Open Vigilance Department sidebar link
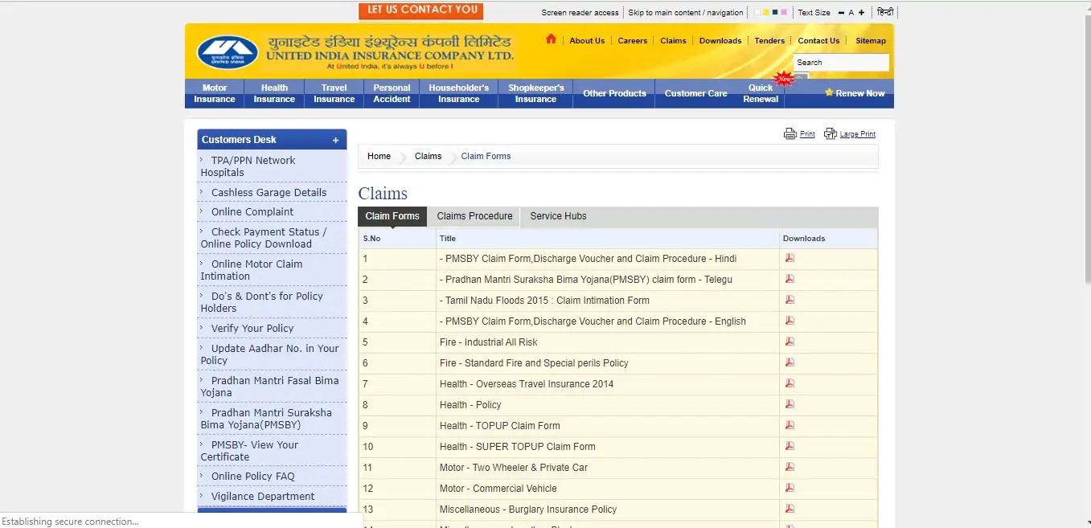This screenshot has width=1091, height=528. 263,497
